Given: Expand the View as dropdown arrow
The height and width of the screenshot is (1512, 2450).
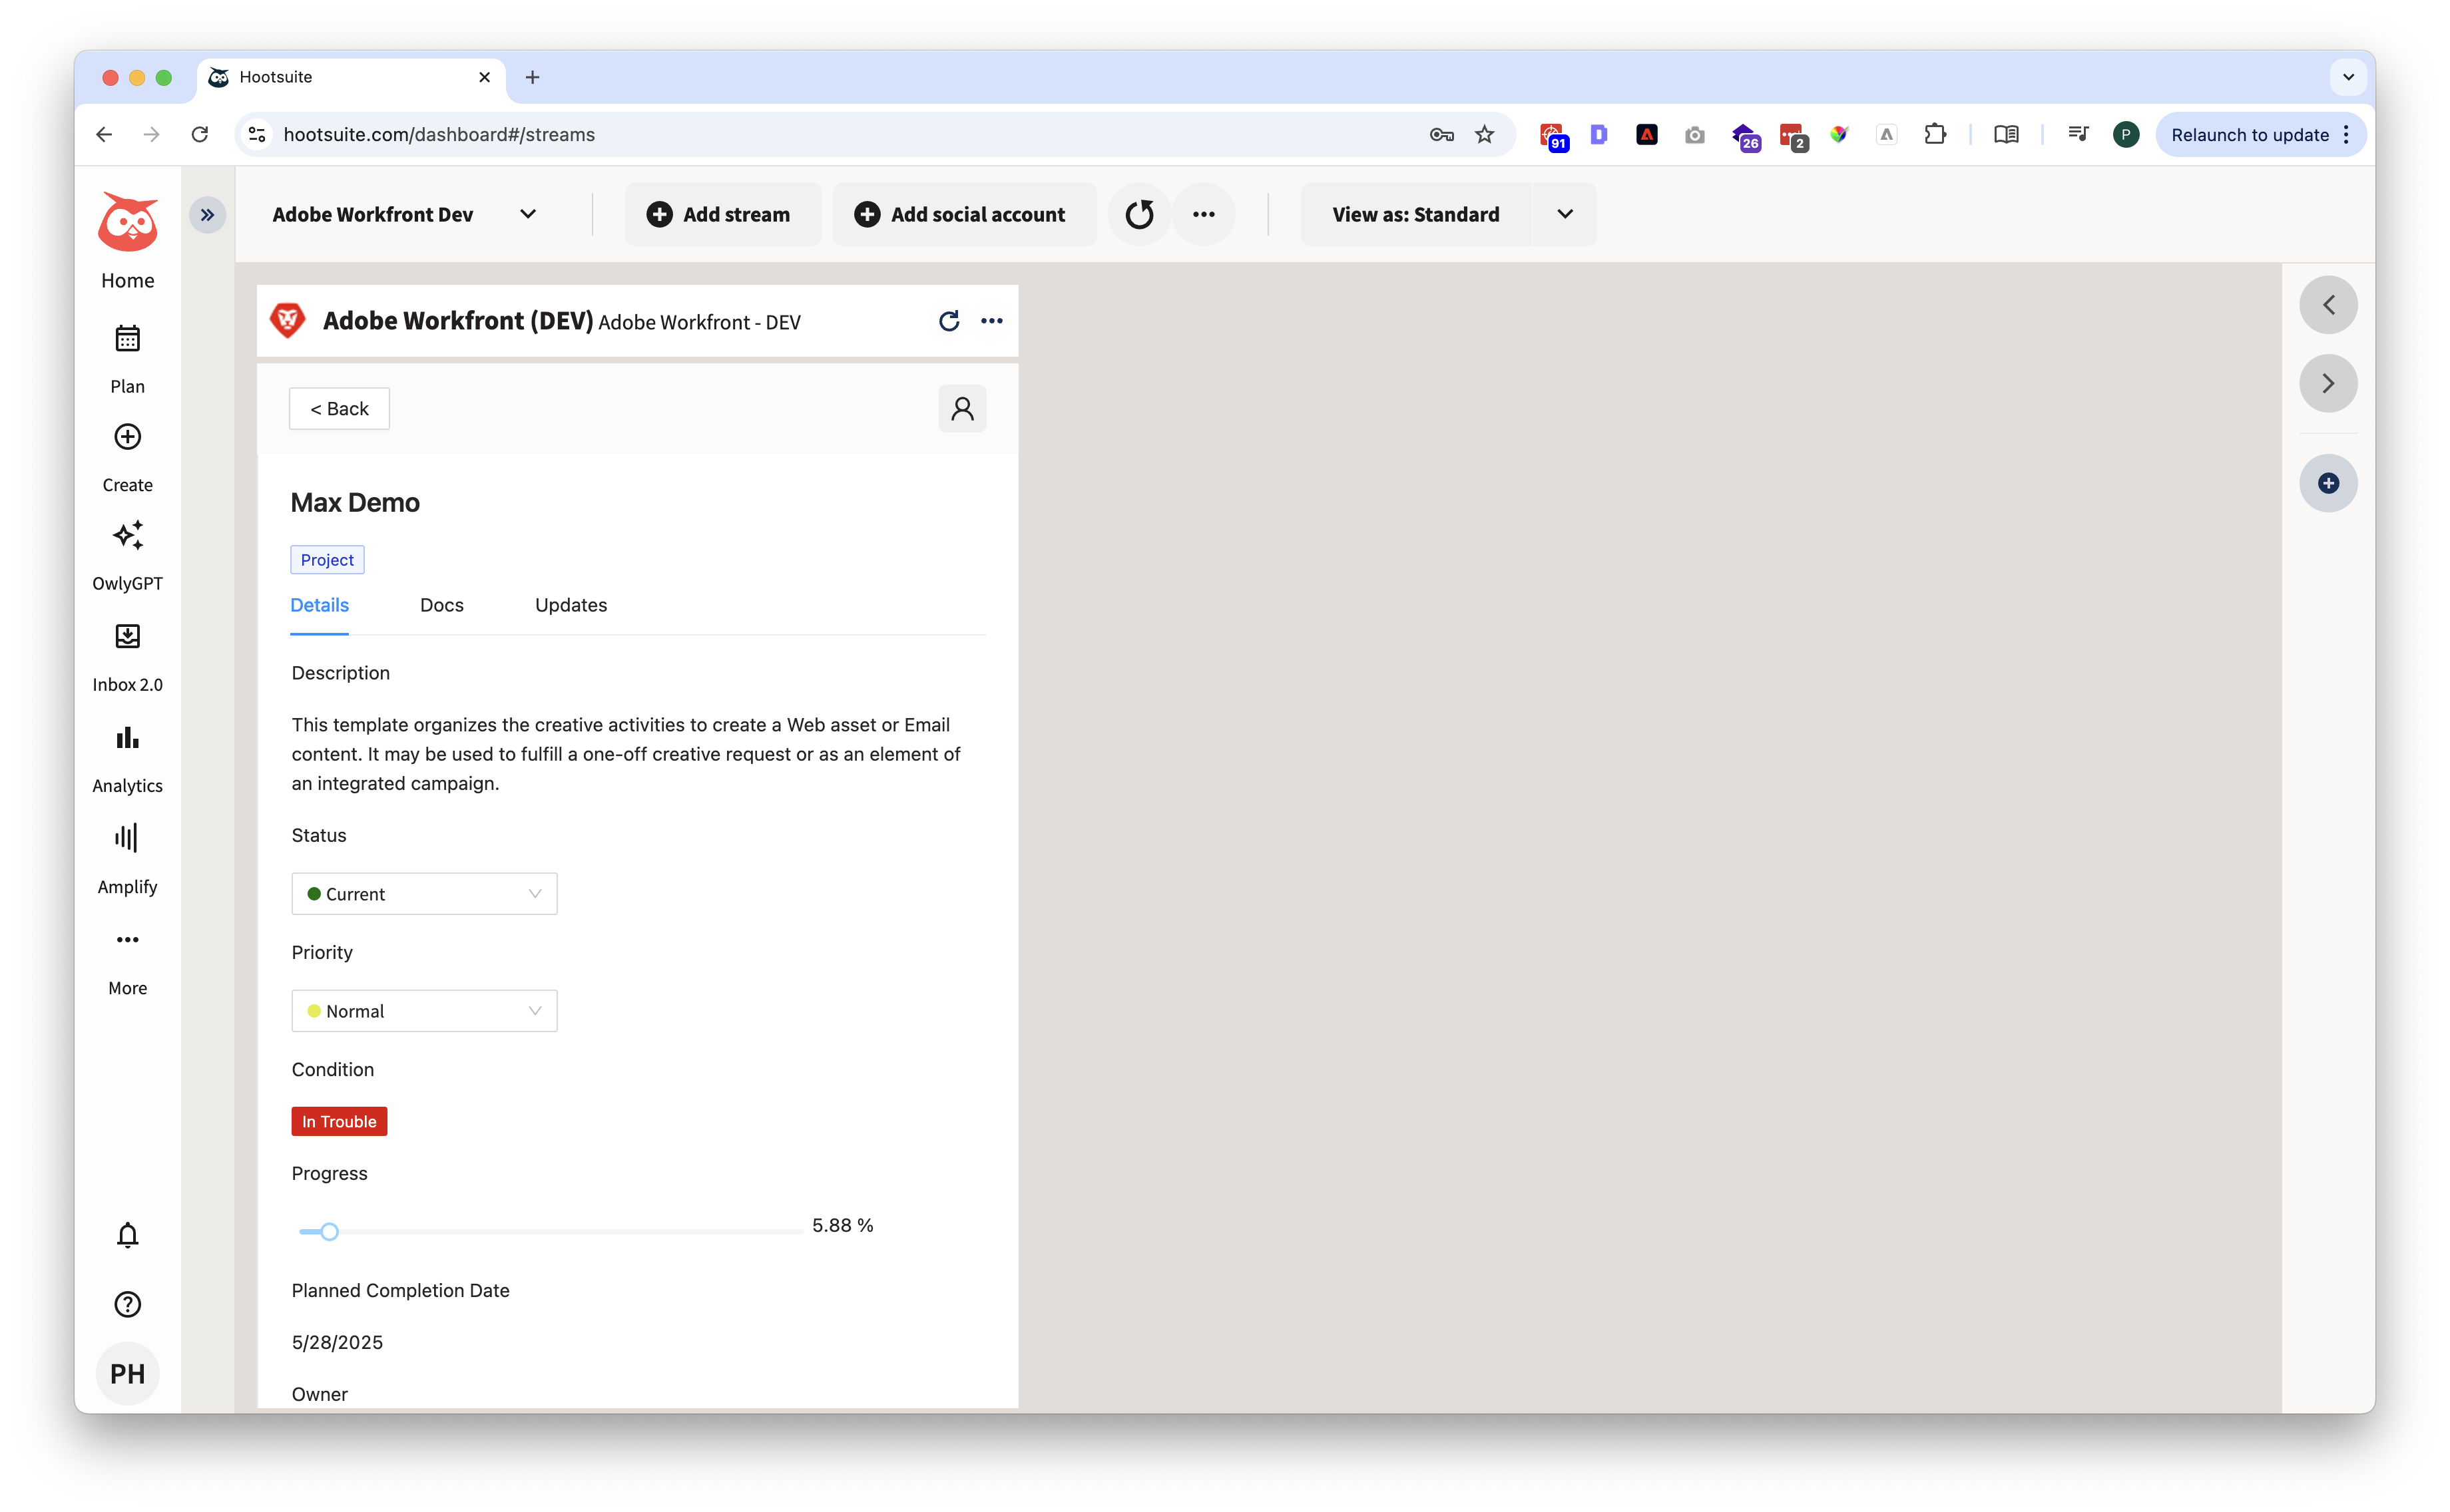Looking at the screenshot, I should (1565, 215).
